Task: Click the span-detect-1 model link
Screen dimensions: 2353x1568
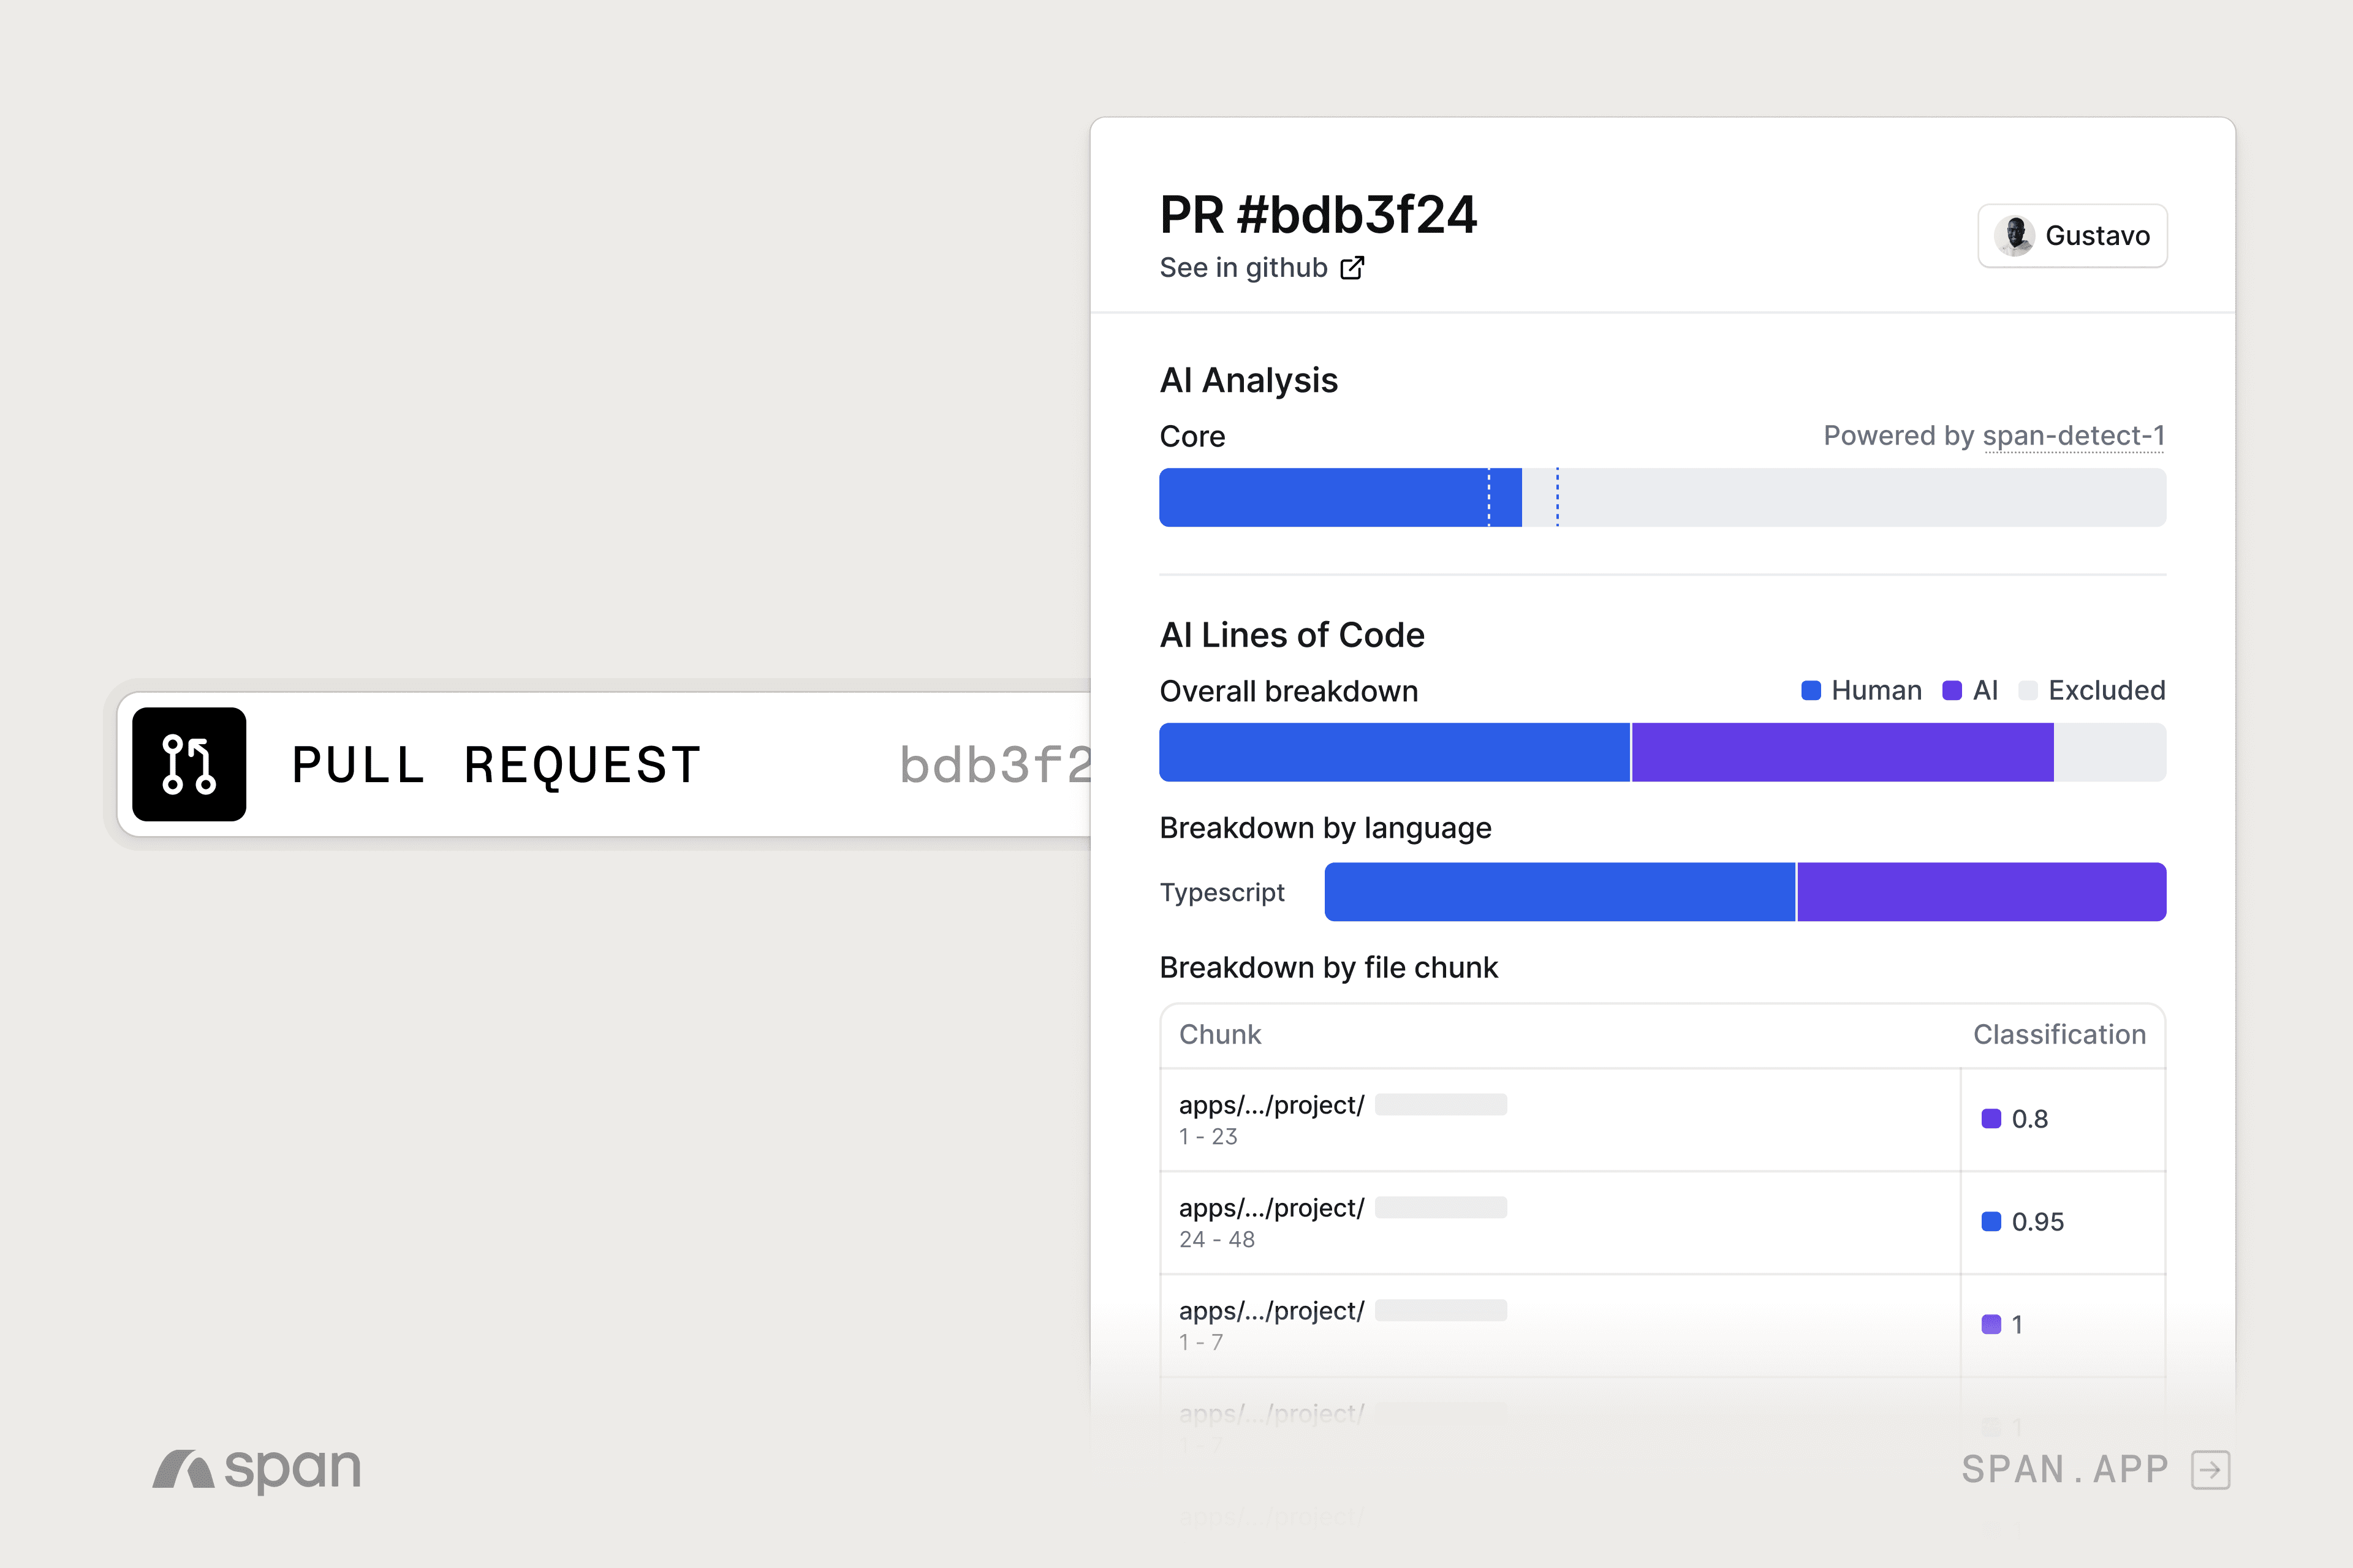Action: [x=2074, y=436]
